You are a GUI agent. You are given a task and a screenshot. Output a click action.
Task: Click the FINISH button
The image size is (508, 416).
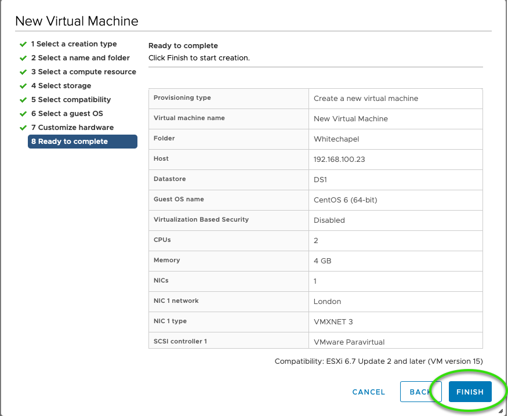click(470, 392)
